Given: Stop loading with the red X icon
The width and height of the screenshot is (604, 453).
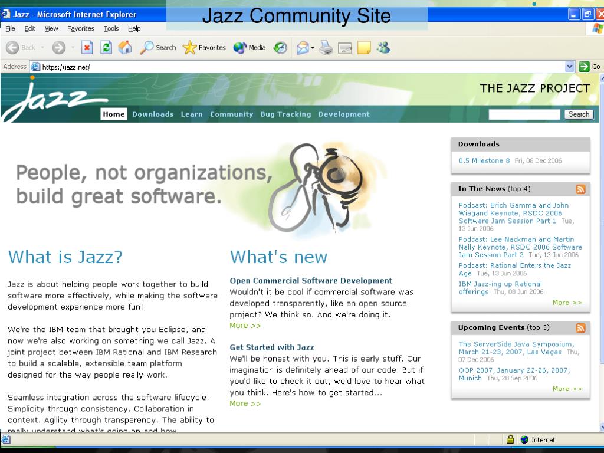Looking at the screenshot, I should coord(87,48).
